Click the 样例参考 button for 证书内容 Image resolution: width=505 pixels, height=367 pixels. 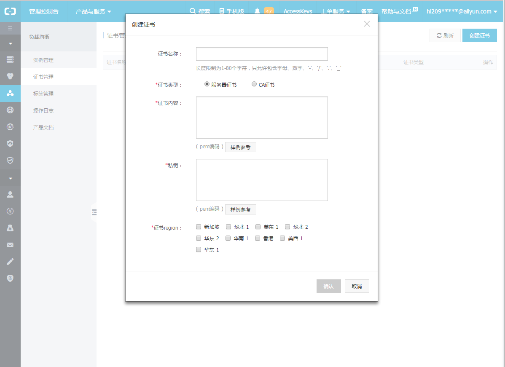click(x=240, y=147)
